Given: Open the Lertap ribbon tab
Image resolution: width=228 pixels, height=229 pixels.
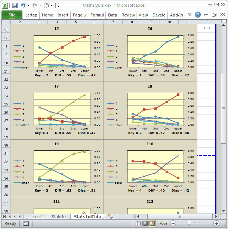Looking at the screenshot, I should (32, 15).
